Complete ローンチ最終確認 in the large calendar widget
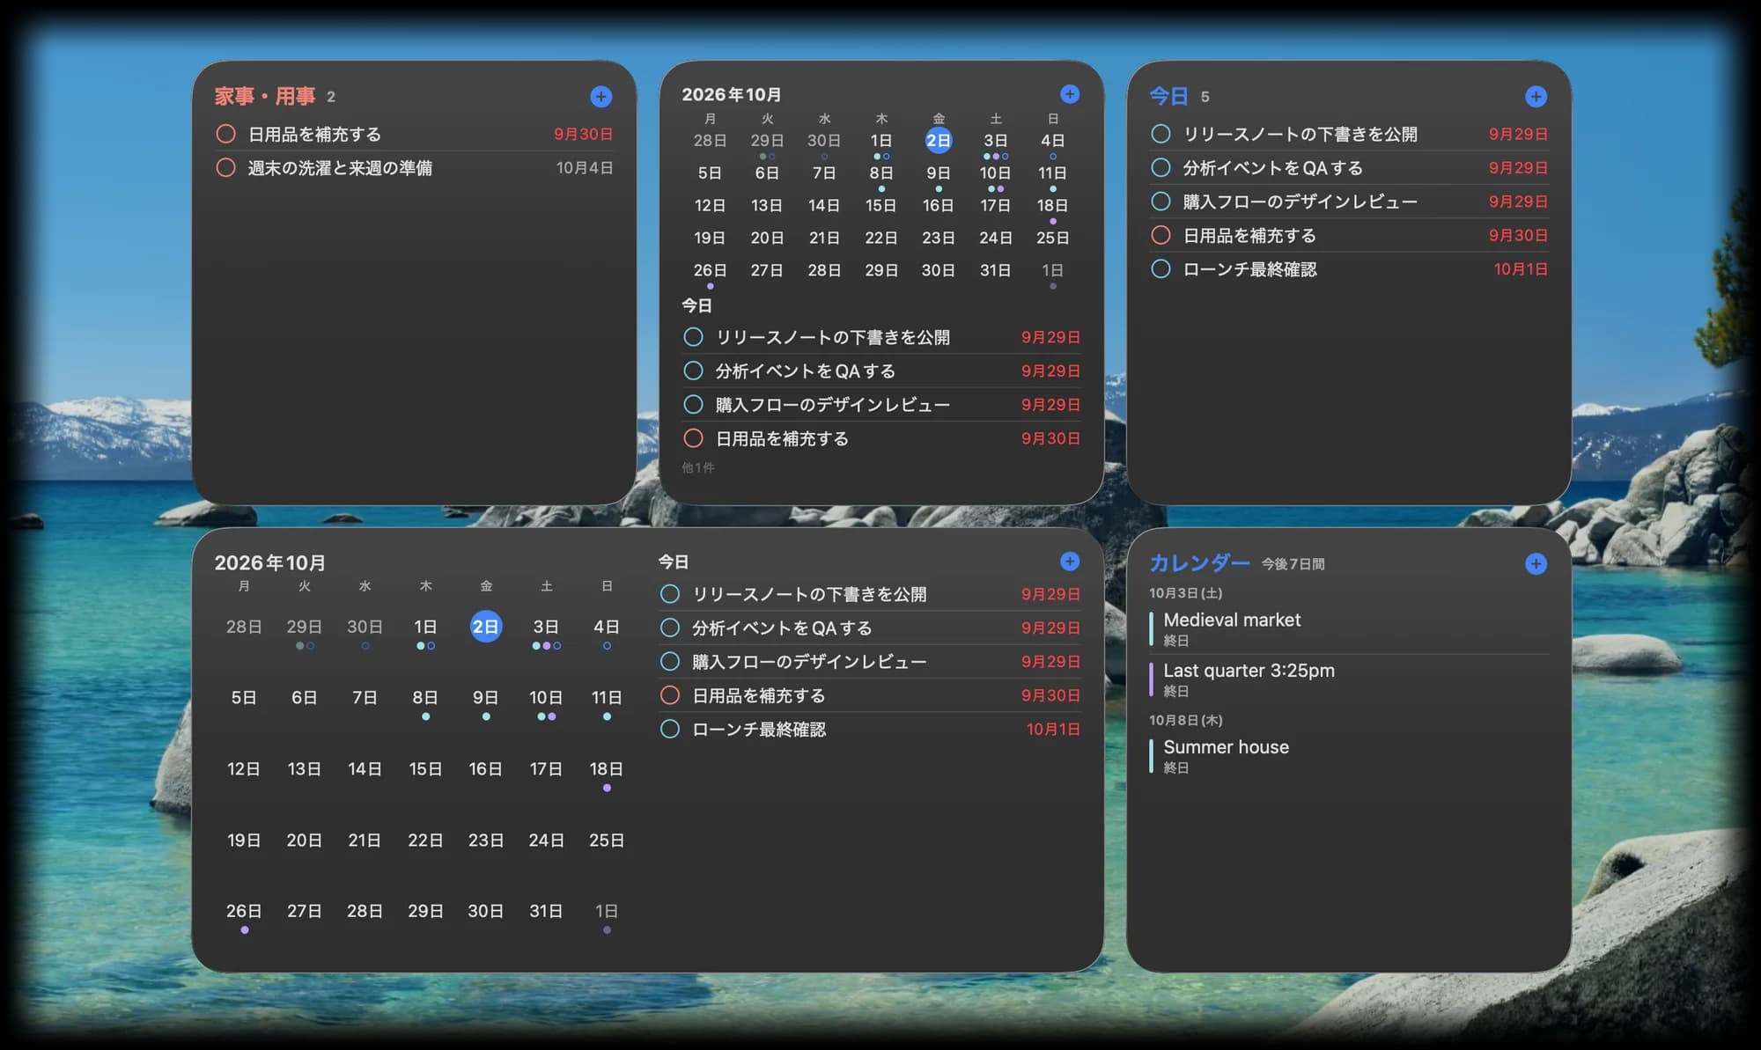Screen dimensions: 1761x1050 point(670,729)
